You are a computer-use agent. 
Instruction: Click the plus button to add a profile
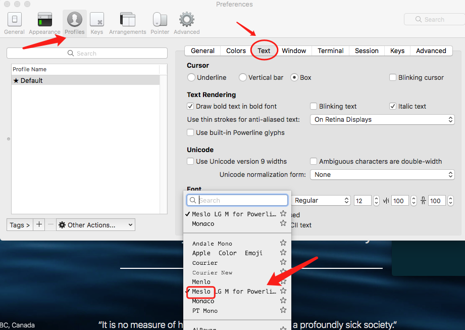coord(39,225)
